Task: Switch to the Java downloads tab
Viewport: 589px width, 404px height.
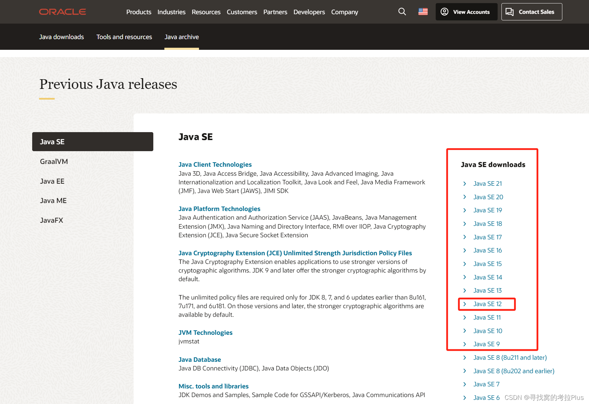Action: coord(61,37)
